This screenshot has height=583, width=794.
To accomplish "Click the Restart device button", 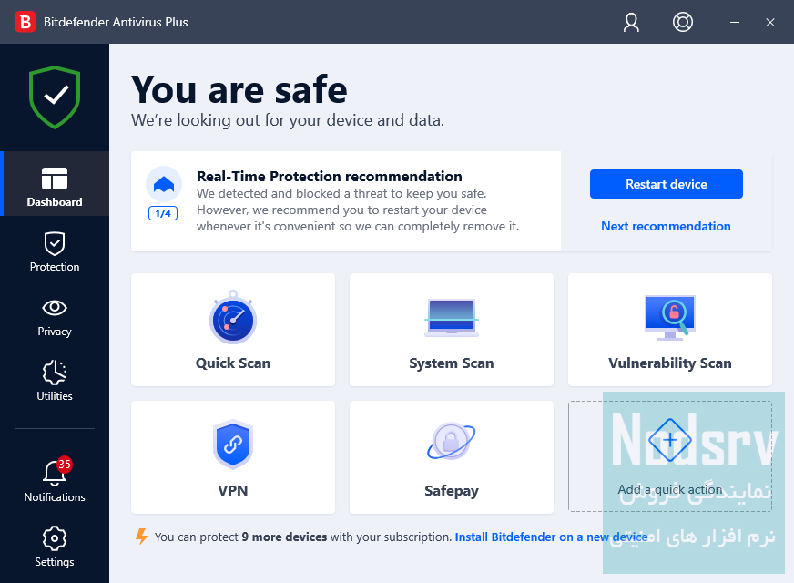I will coord(666,184).
